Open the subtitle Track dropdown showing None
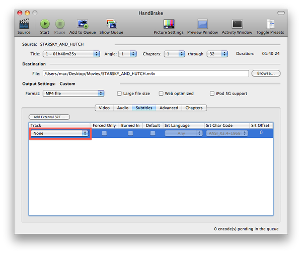The image size is (302, 254). click(59, 133)
